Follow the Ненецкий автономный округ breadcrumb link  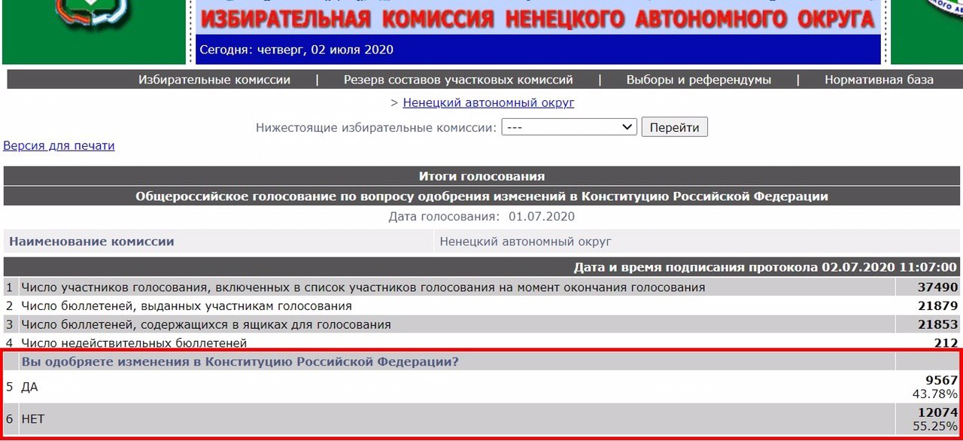[488, 103]
